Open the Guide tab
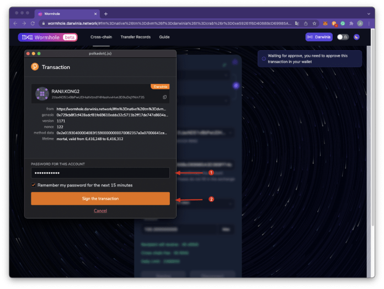Viewport: 384px width, 289px height. pos(164,37)
